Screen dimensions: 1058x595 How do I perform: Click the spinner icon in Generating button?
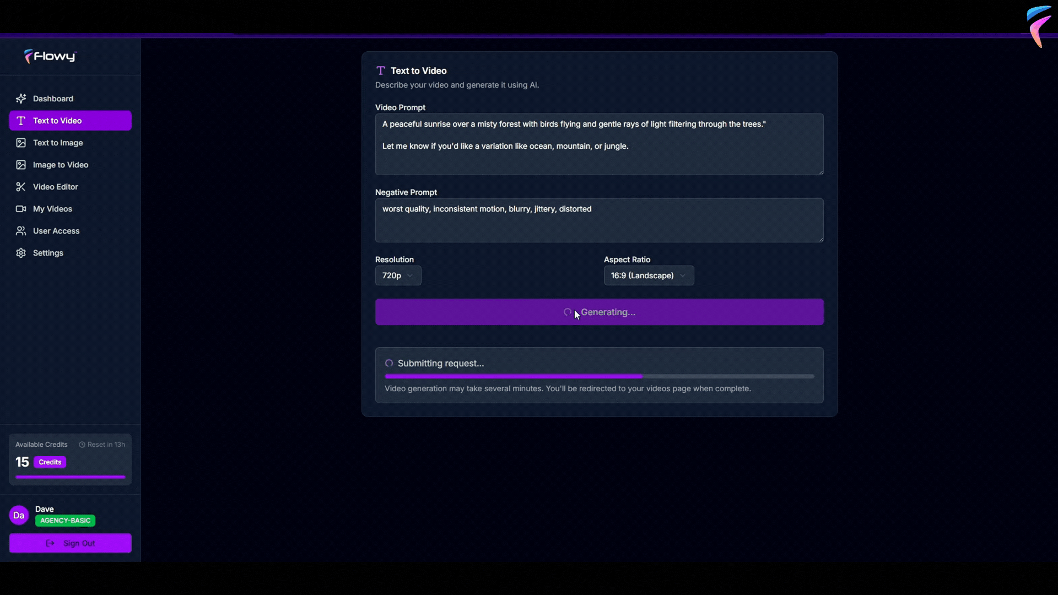click(568, 312)
